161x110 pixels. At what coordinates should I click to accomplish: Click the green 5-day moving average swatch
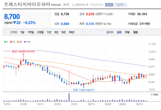5,42
